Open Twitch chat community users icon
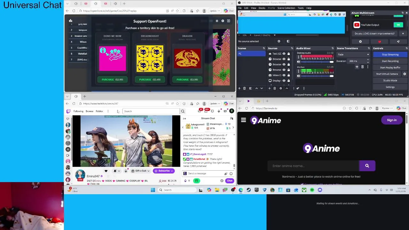The height and width of the screenshot is (230, 409). pos(231,119)
